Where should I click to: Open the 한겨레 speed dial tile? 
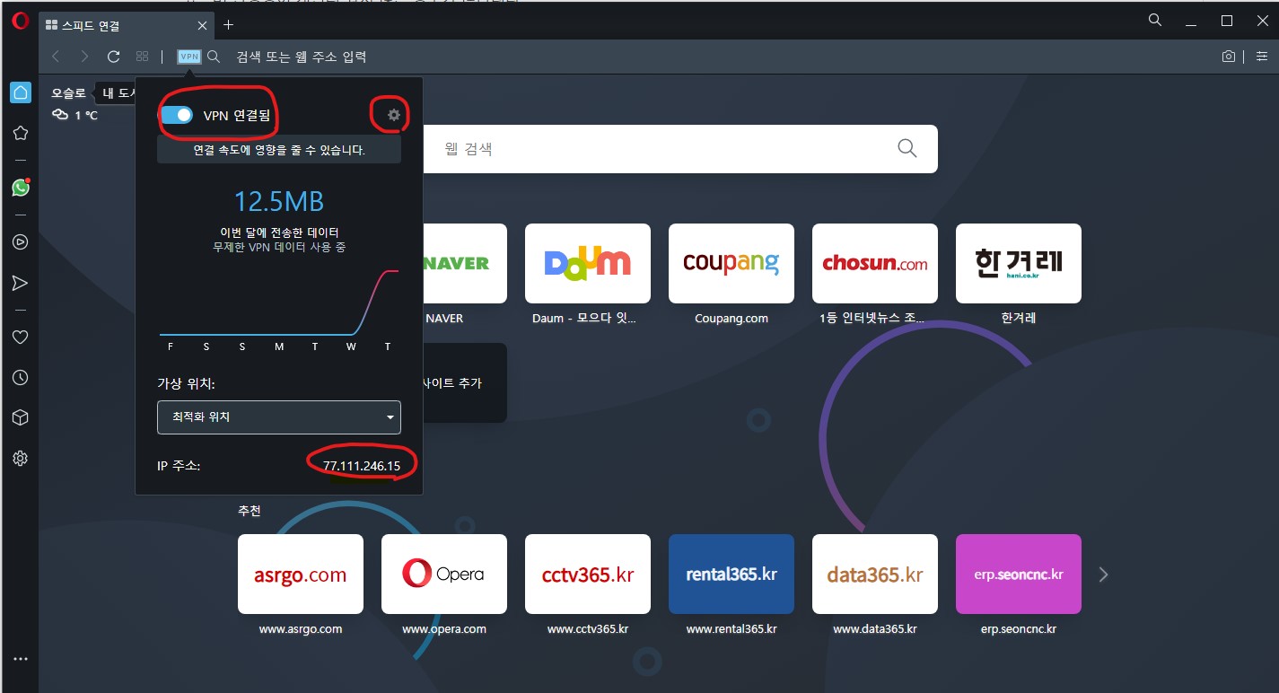point(1019,263)
